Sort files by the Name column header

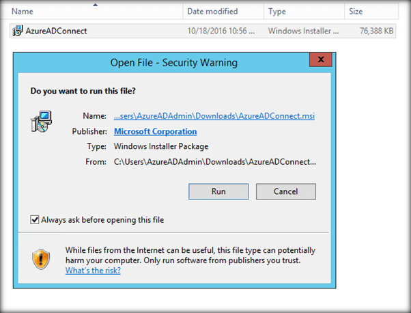point(23,12)
